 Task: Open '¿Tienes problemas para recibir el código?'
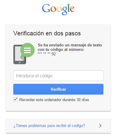(49, 126)
